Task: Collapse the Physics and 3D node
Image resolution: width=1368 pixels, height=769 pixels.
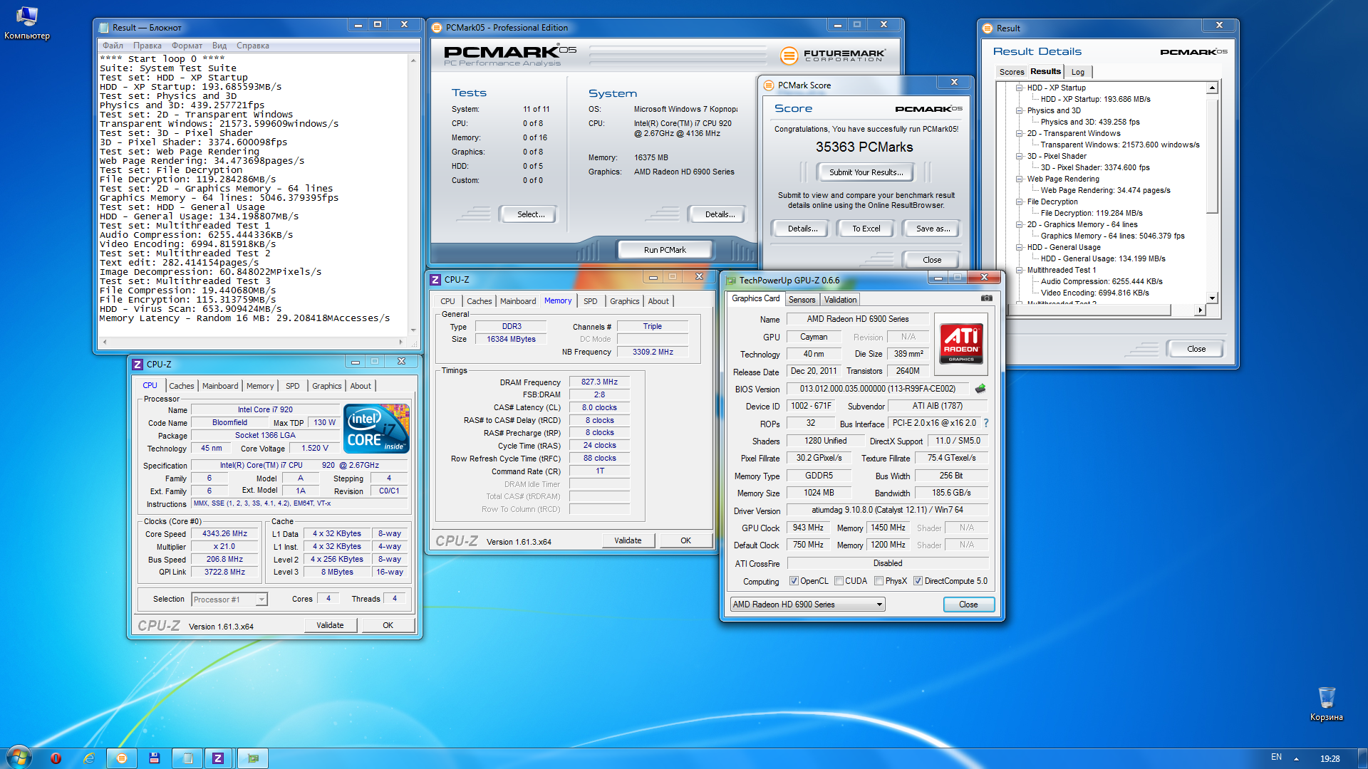Action: pos(1019,111)
